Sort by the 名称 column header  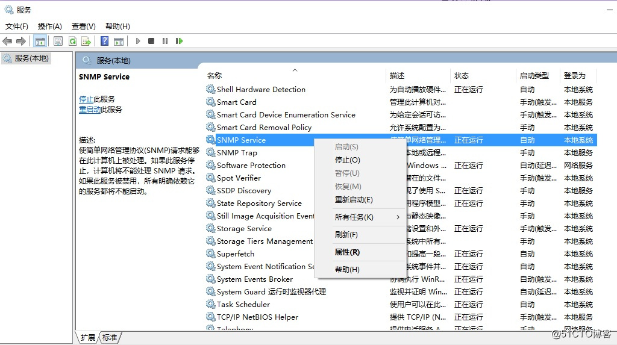point(295,75)
